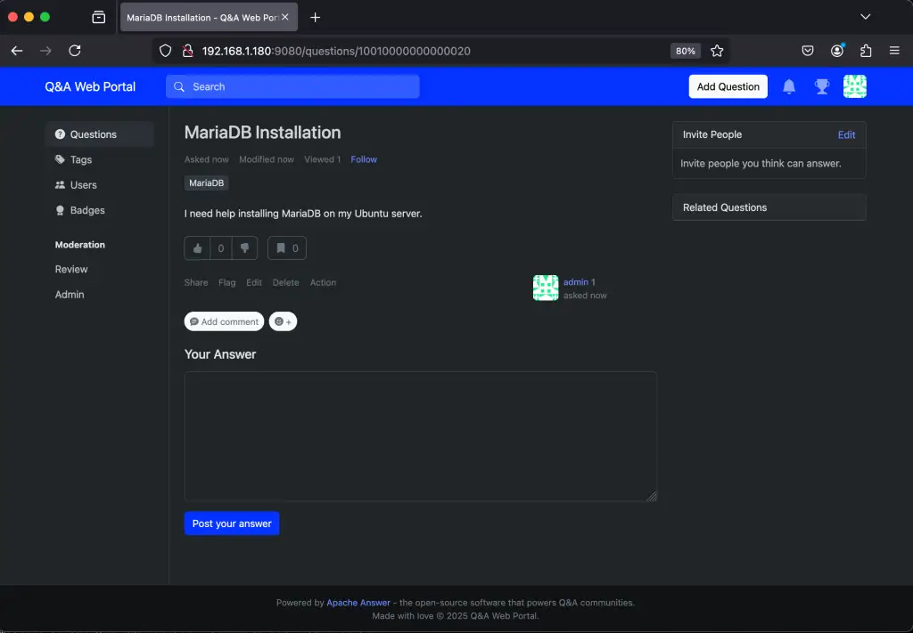This screenshot has height=633, width=913.
Task: Follow the MariaDB Installation question
Action: tap(363, 158)
